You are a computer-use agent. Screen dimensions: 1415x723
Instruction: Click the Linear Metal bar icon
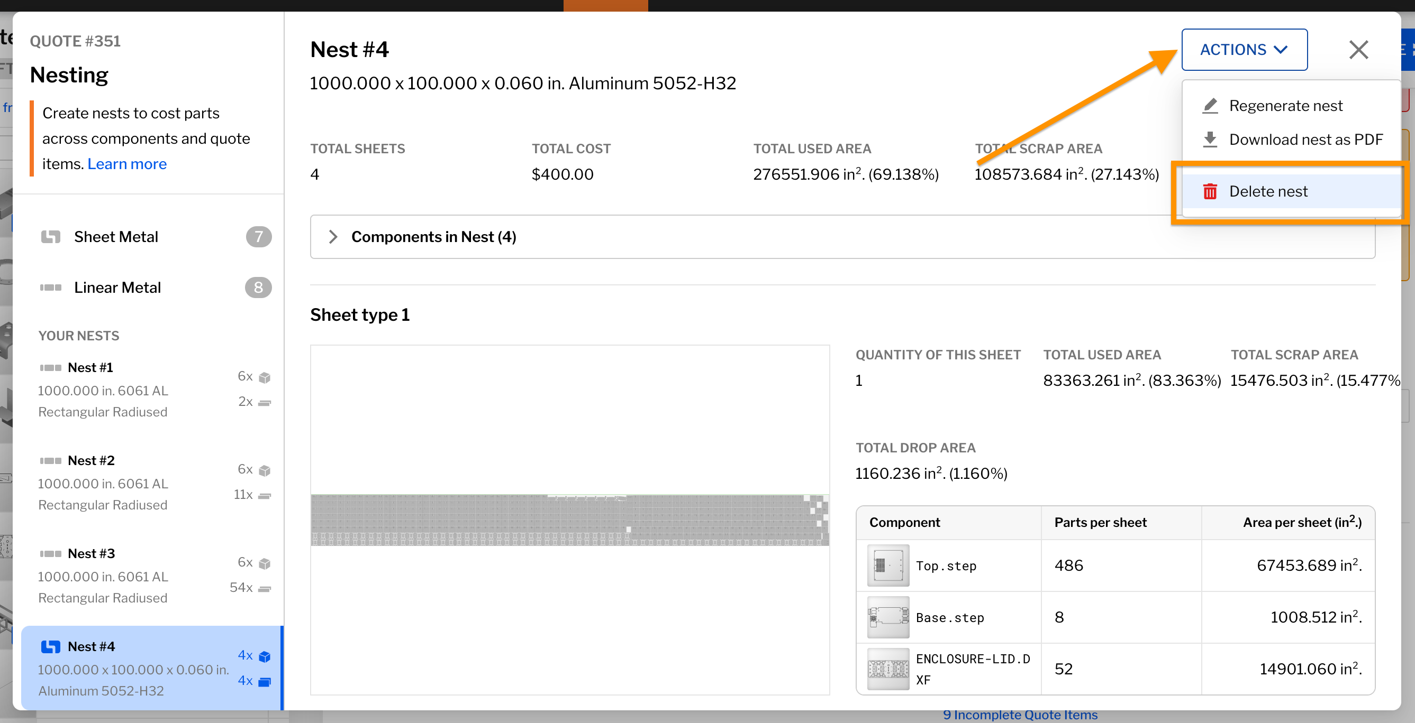pyautogui.click(x=51, y=288)
